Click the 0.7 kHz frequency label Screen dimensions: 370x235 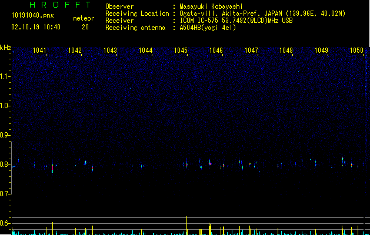pyautogui.click(x=5, y=194)
